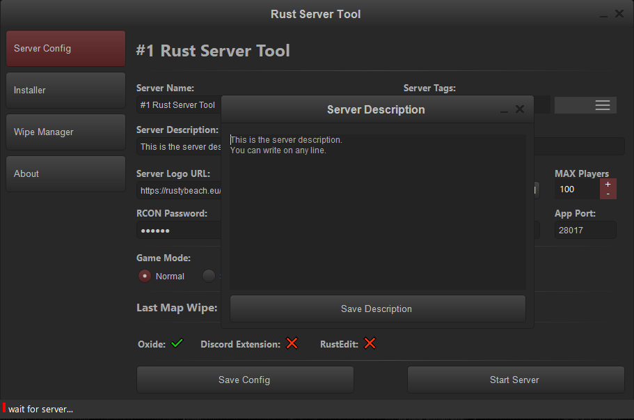
Task: Focus the App Port input field
Action: click(x=585, y=231)
